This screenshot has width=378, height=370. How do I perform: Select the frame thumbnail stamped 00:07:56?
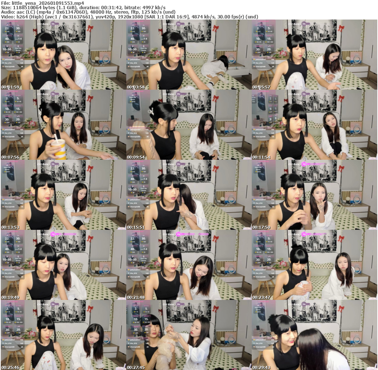[x=63, y=125]
